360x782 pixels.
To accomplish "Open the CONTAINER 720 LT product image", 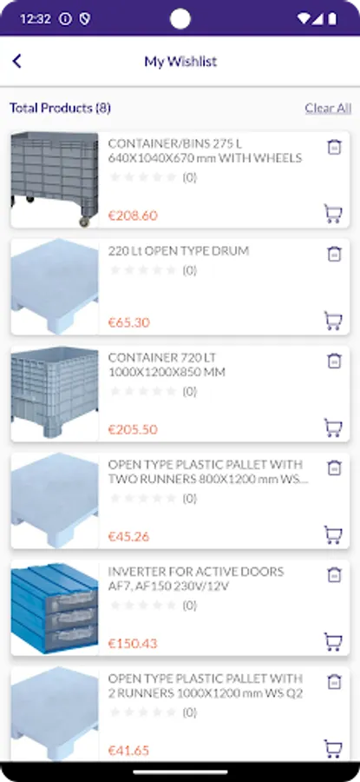I will pos(55,394).
